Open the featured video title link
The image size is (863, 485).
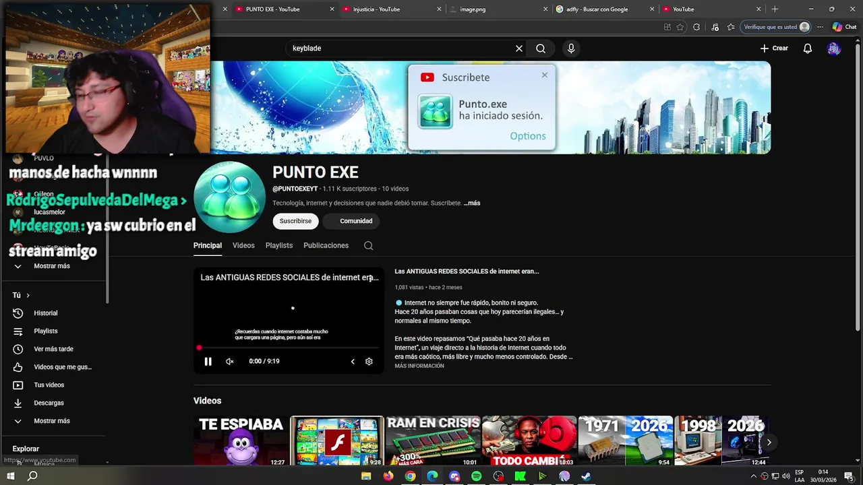[x=467, y=271]
